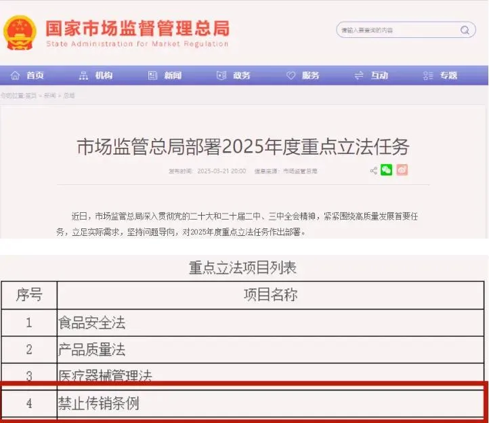Click the national emblem logo
The image size is (489, 423).
tap(20, 33)
